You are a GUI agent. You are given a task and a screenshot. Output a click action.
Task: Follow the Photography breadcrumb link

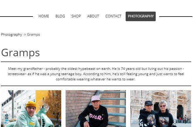pos(11,35)
